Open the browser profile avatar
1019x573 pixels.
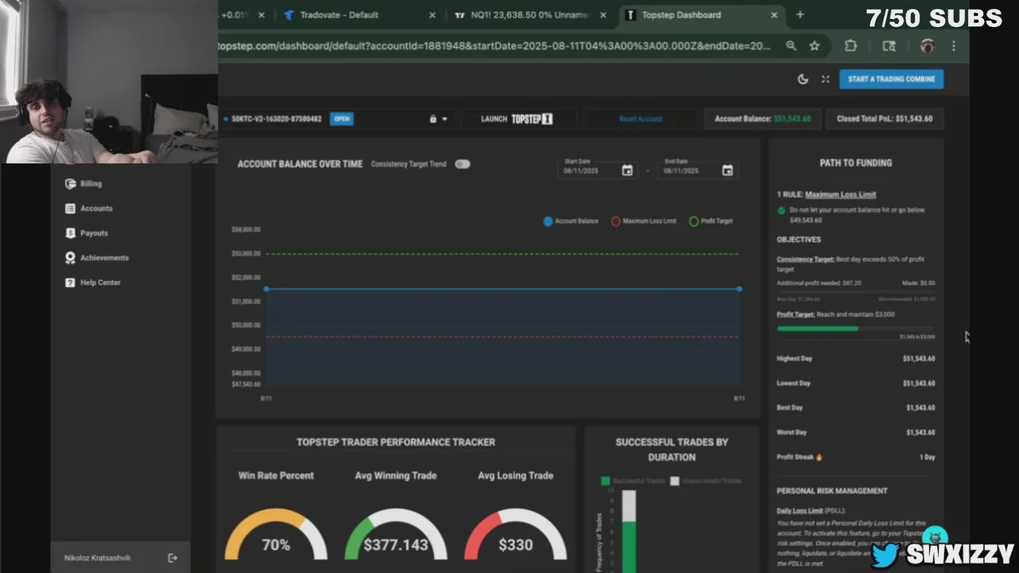pyautogui.click(x=927, y=46)
